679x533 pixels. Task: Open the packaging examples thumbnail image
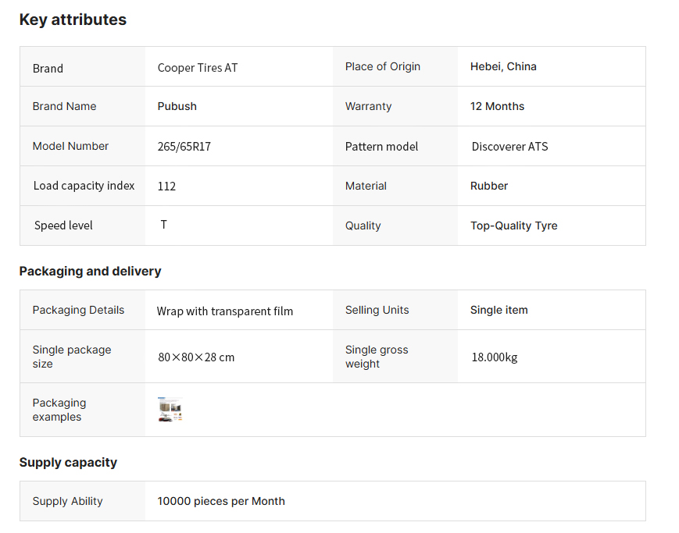(170, 410)
